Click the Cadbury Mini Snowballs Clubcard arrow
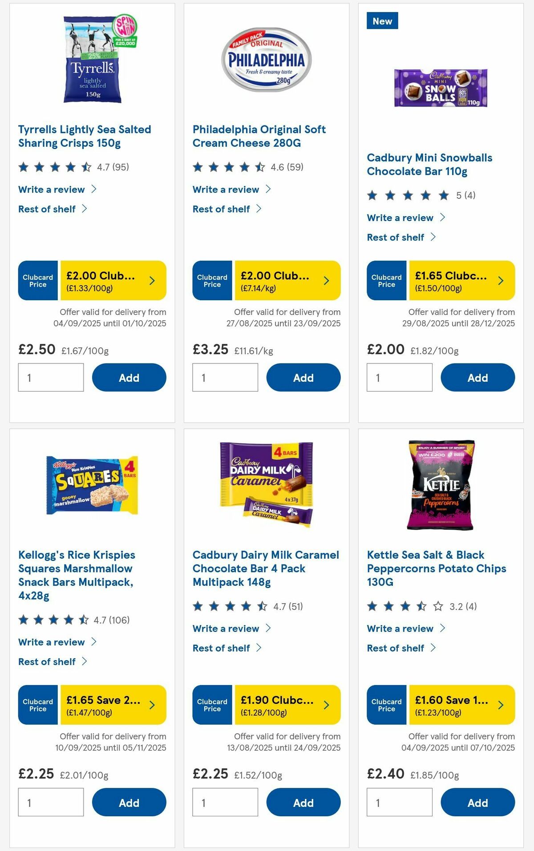 [501, 281]
